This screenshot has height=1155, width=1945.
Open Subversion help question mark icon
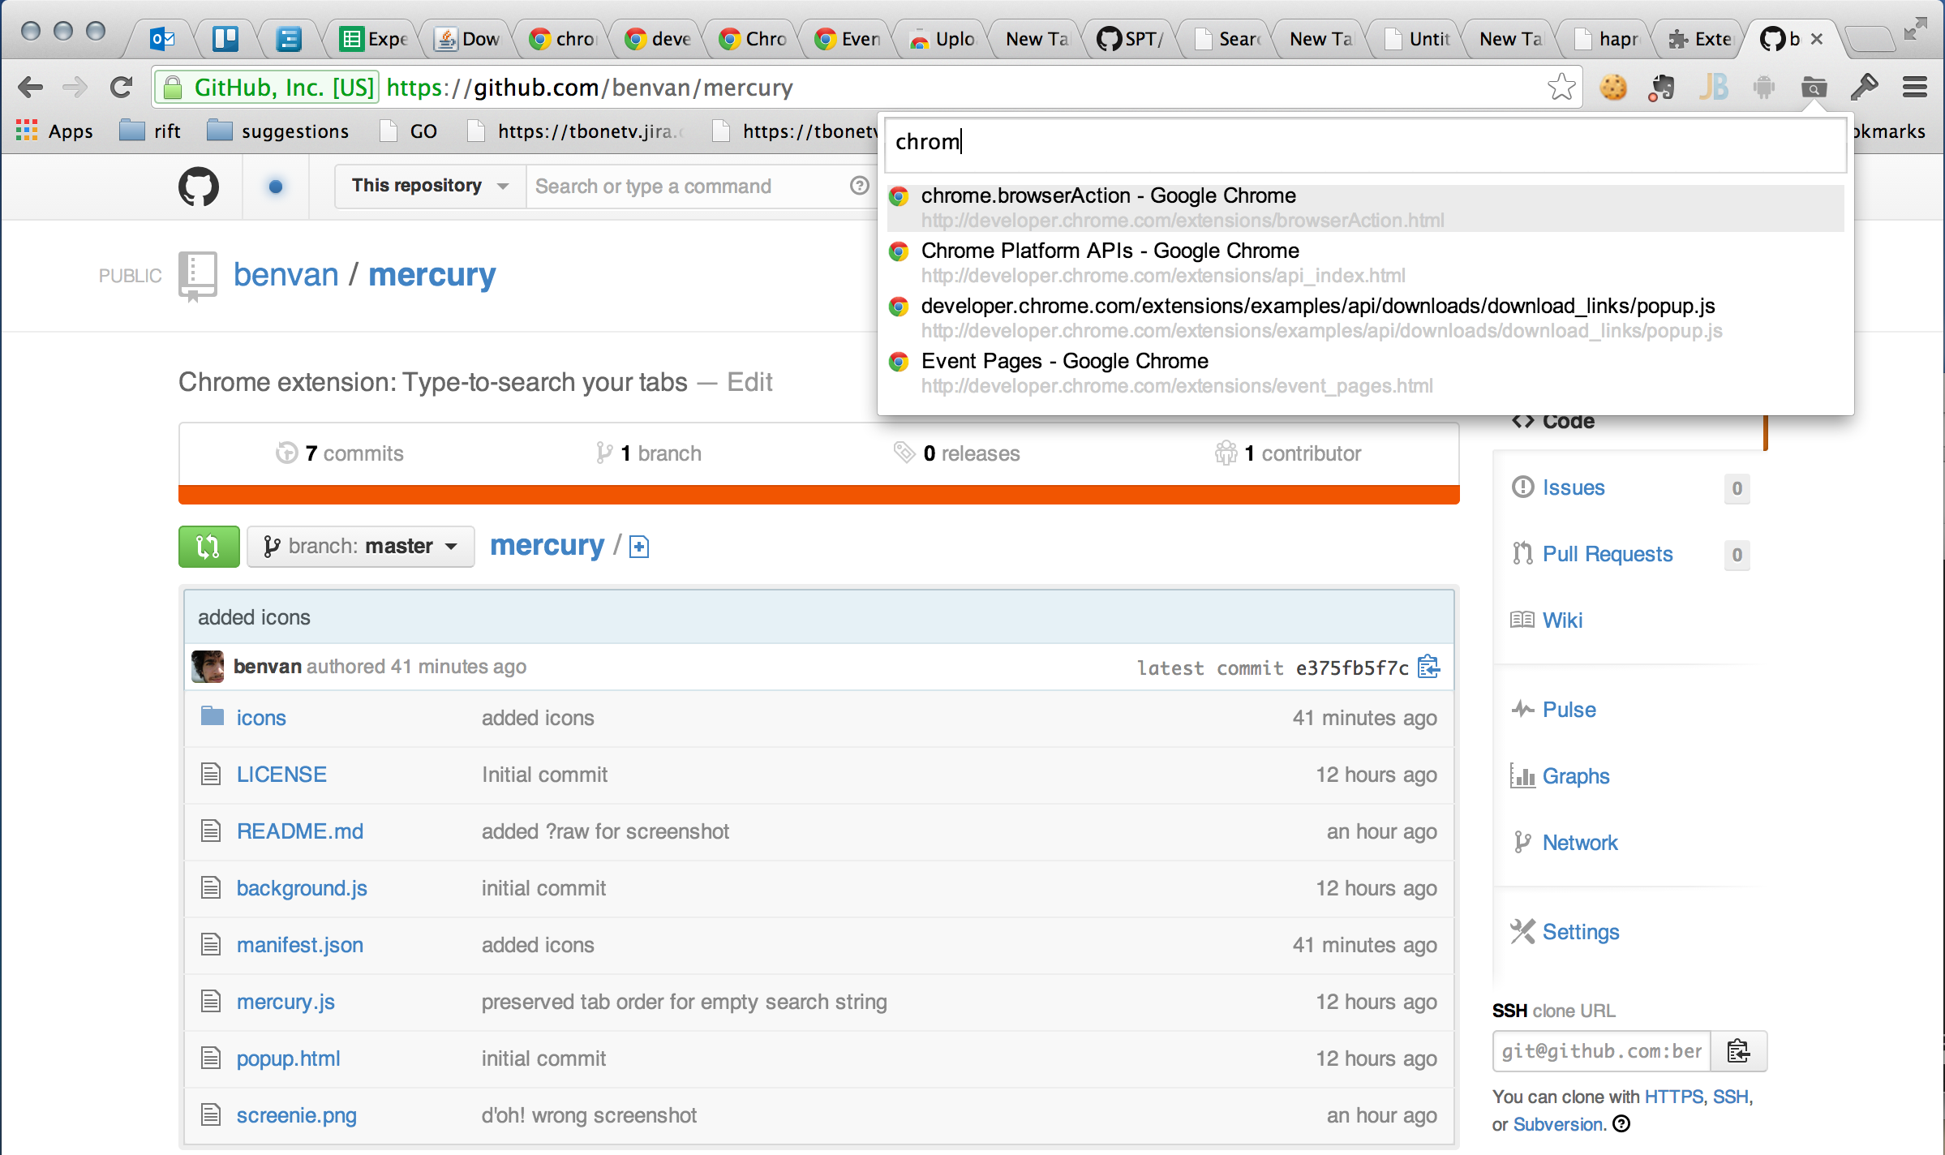coord(1621,1124)
